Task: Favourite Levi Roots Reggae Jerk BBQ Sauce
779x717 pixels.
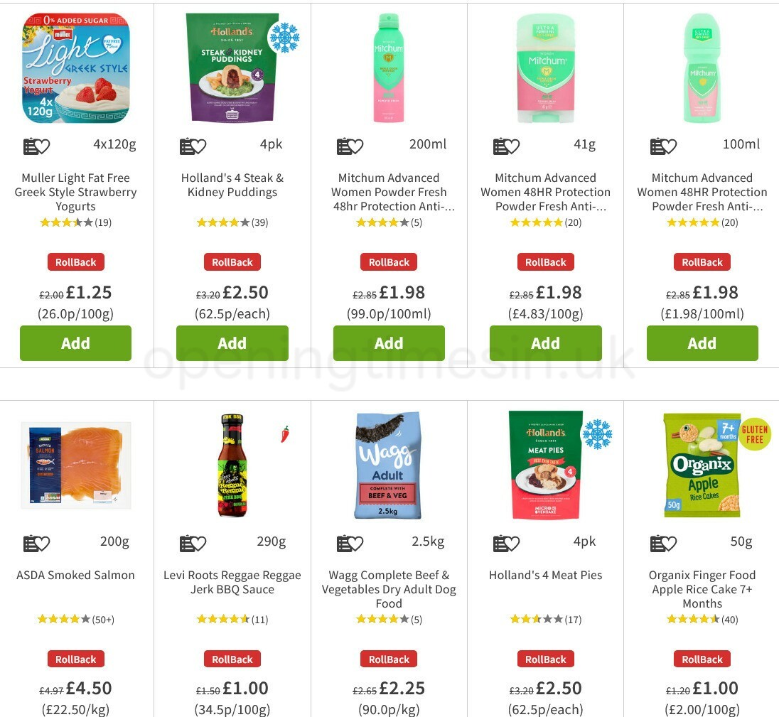Action: click(200, 543)
